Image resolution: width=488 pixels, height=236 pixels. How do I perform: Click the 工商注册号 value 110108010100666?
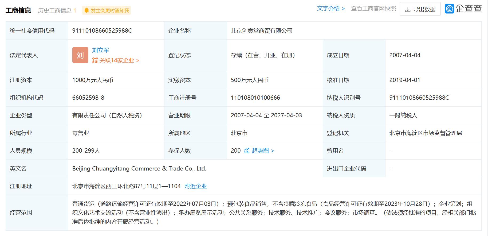point(255,98)
